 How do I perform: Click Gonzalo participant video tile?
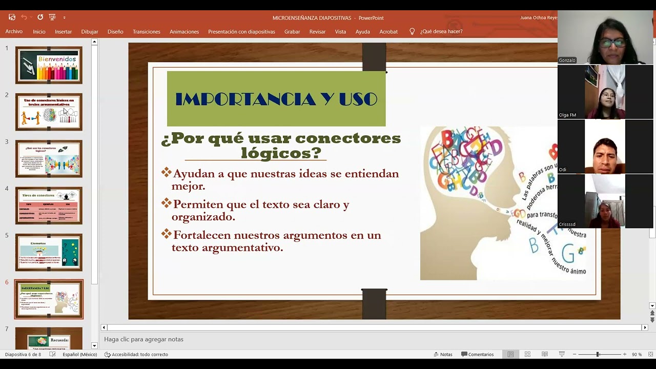pyautogui.click(x=605, y=37)
